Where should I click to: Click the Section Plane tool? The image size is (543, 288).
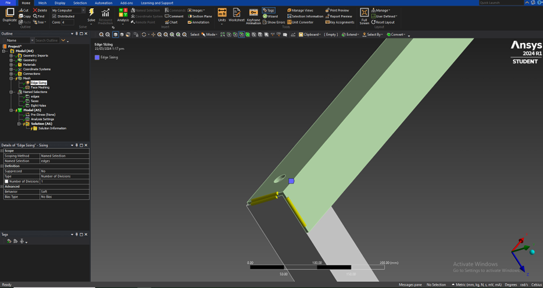coord(199,16)
